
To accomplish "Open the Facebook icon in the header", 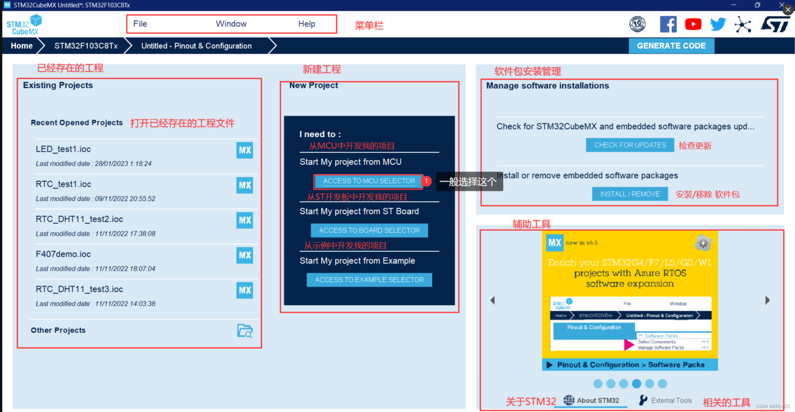I will pyautogui.click(x=668, y=24).
